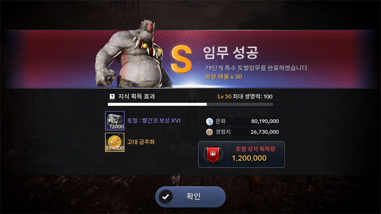This screenshot has height=214, width=381.
Task: Click the 26,730,000 experience value
Action: tap(265, 132)
